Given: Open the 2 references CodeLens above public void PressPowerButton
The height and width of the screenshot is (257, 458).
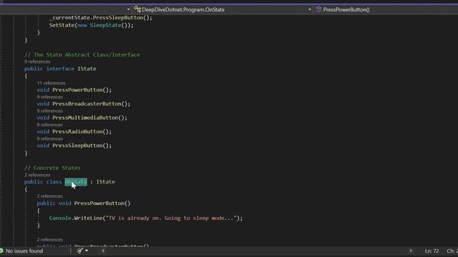Looking at the screenshot, I should [49, 196].
